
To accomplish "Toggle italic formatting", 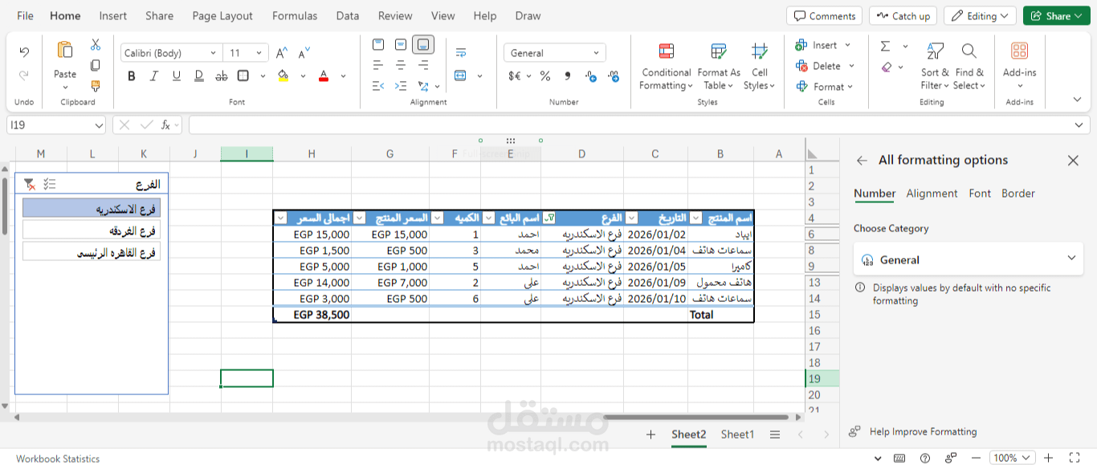I will tap(153, 76).
